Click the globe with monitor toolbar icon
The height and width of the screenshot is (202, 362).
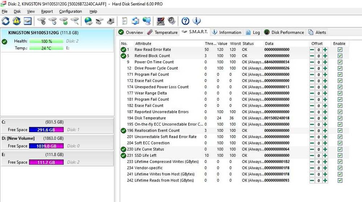146,21
